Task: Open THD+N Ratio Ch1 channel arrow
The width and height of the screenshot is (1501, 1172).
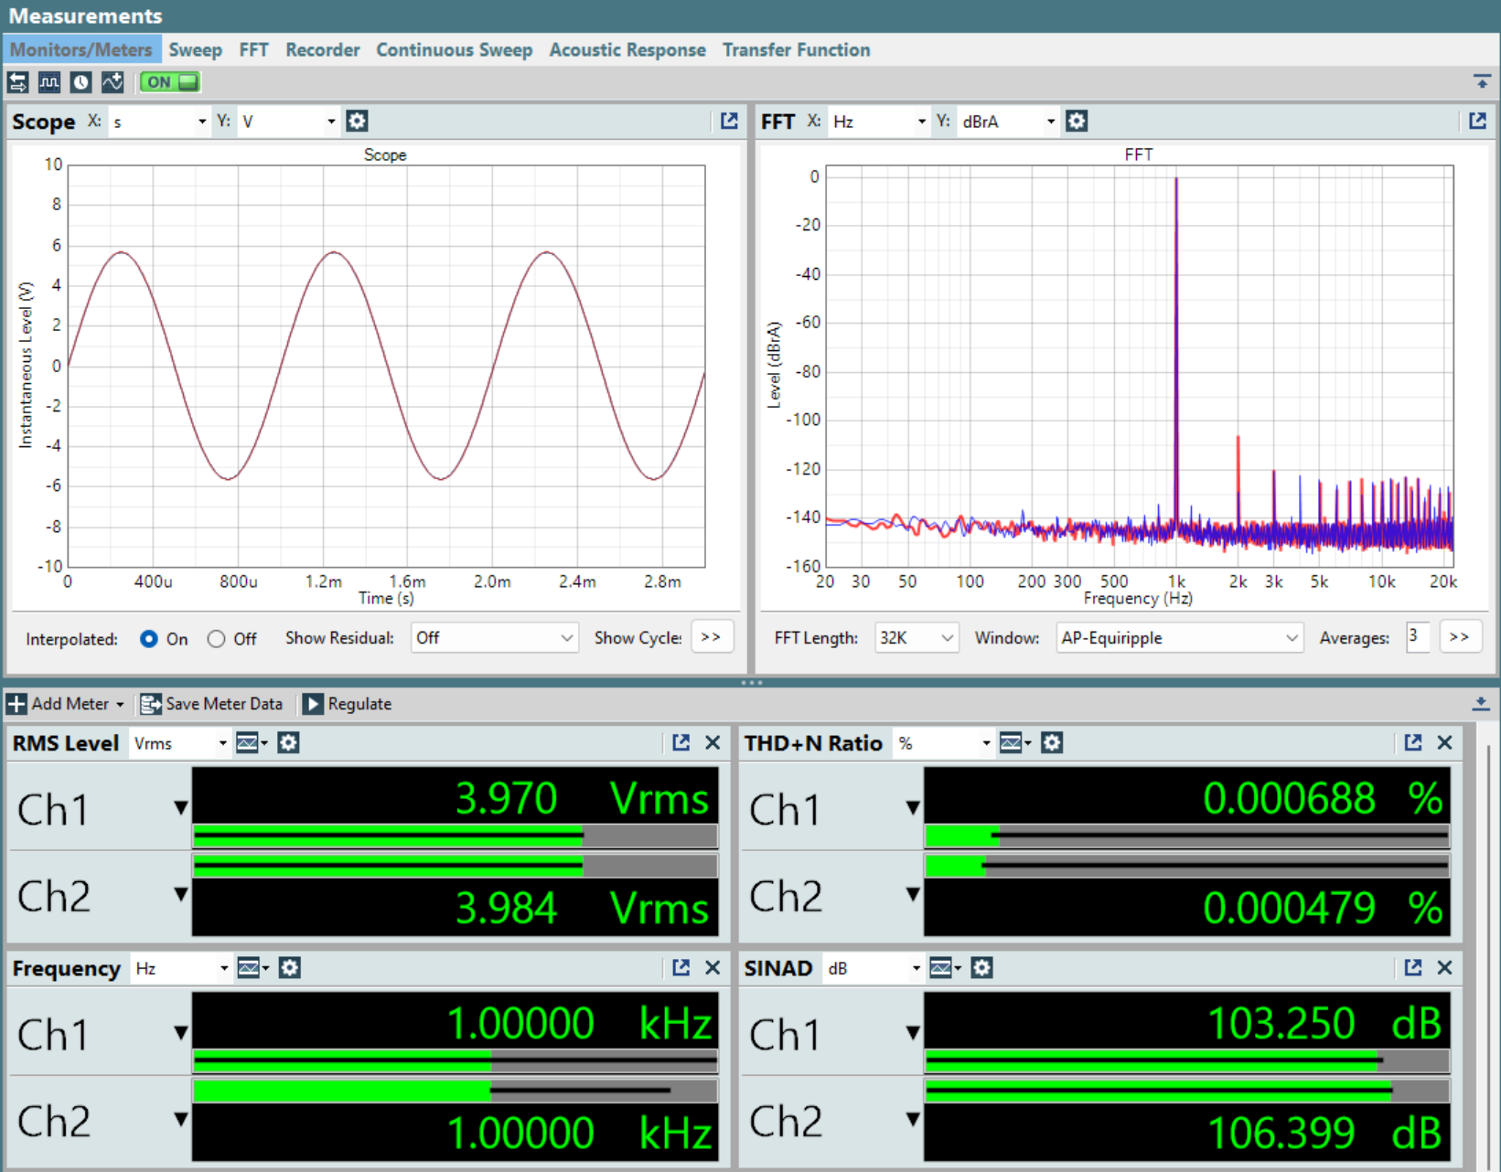Action: click(913, 807)
